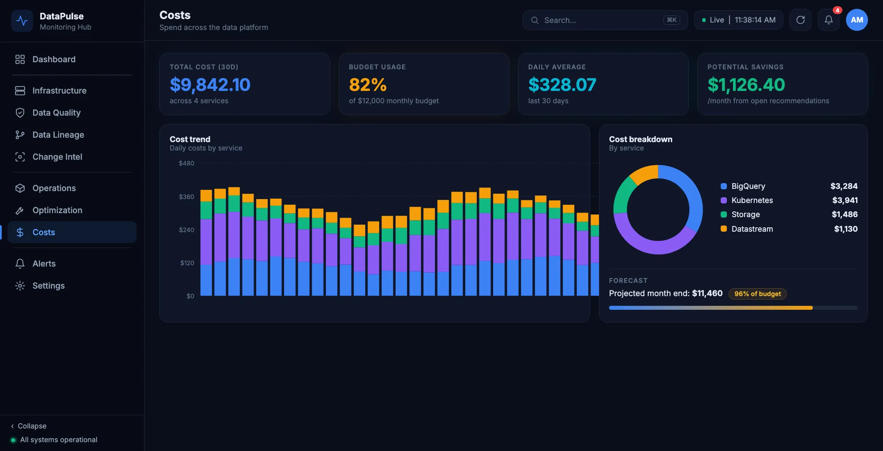Click the Cost trend title
Image resolution: width=883 pixels, height=451 pixels.
pos(190,139)
